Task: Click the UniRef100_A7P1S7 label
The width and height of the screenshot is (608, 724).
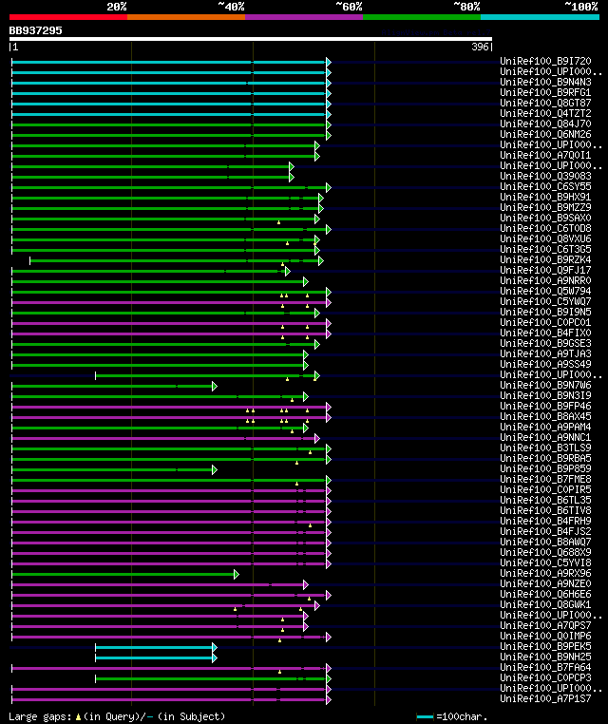Action: pos(545,698)
